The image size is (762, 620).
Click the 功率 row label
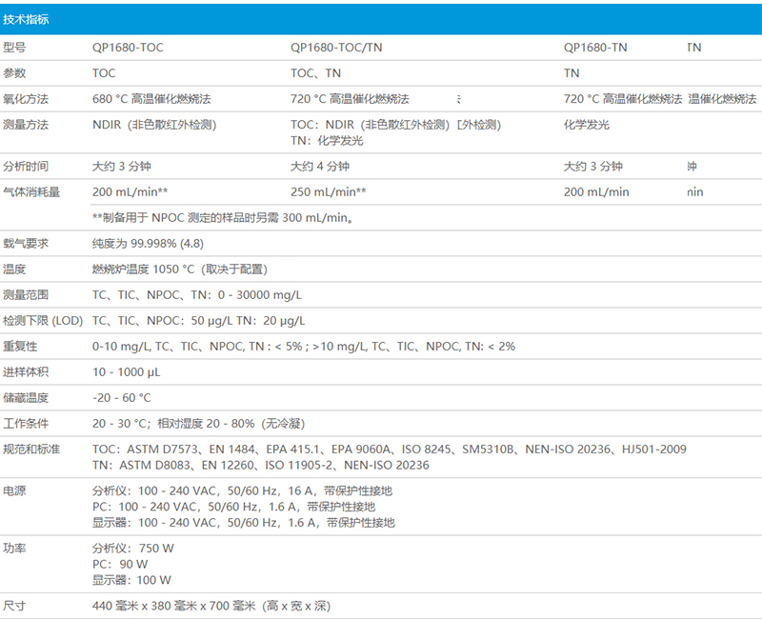tap(14, 550)
